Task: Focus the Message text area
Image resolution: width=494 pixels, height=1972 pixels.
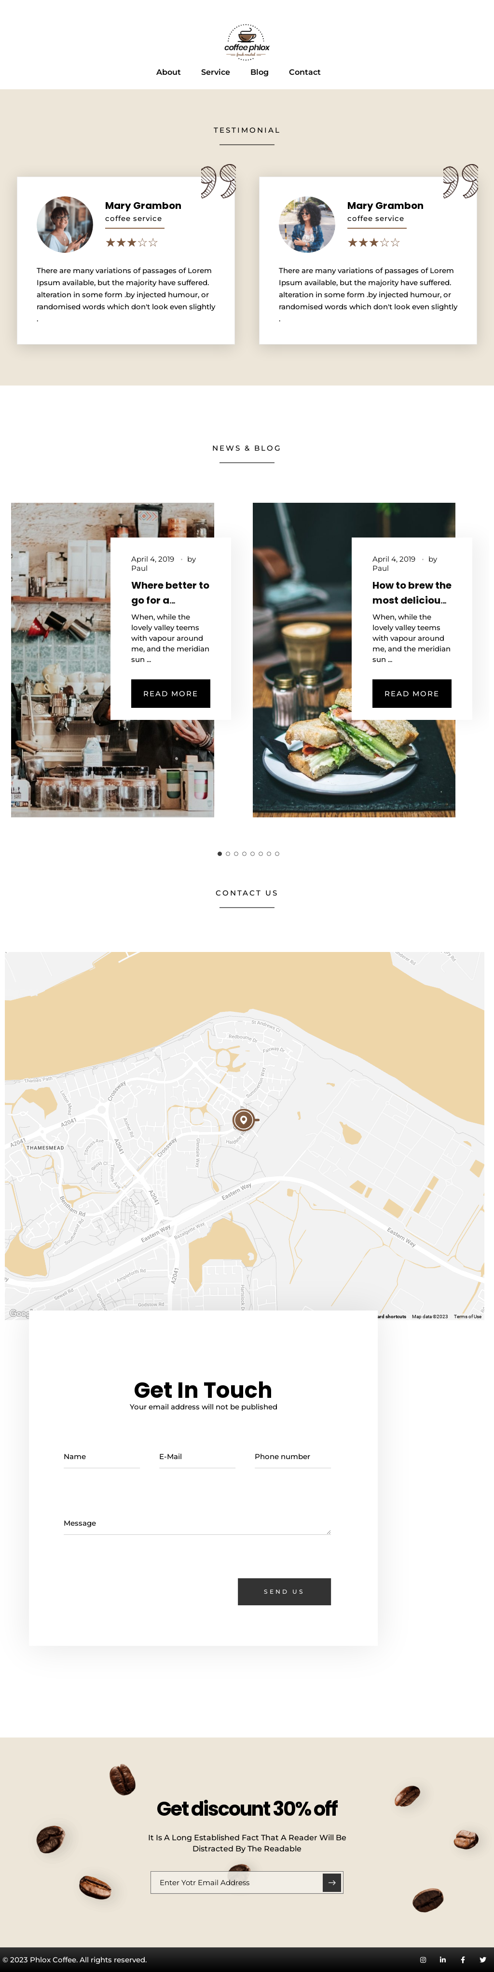Action: click(197, 1523)
